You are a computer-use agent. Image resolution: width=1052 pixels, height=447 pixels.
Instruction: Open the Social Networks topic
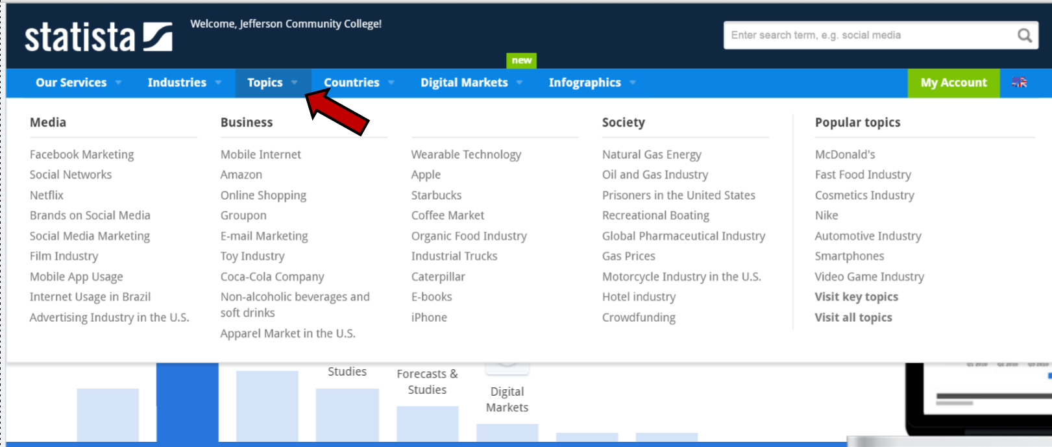pos(71,175)
